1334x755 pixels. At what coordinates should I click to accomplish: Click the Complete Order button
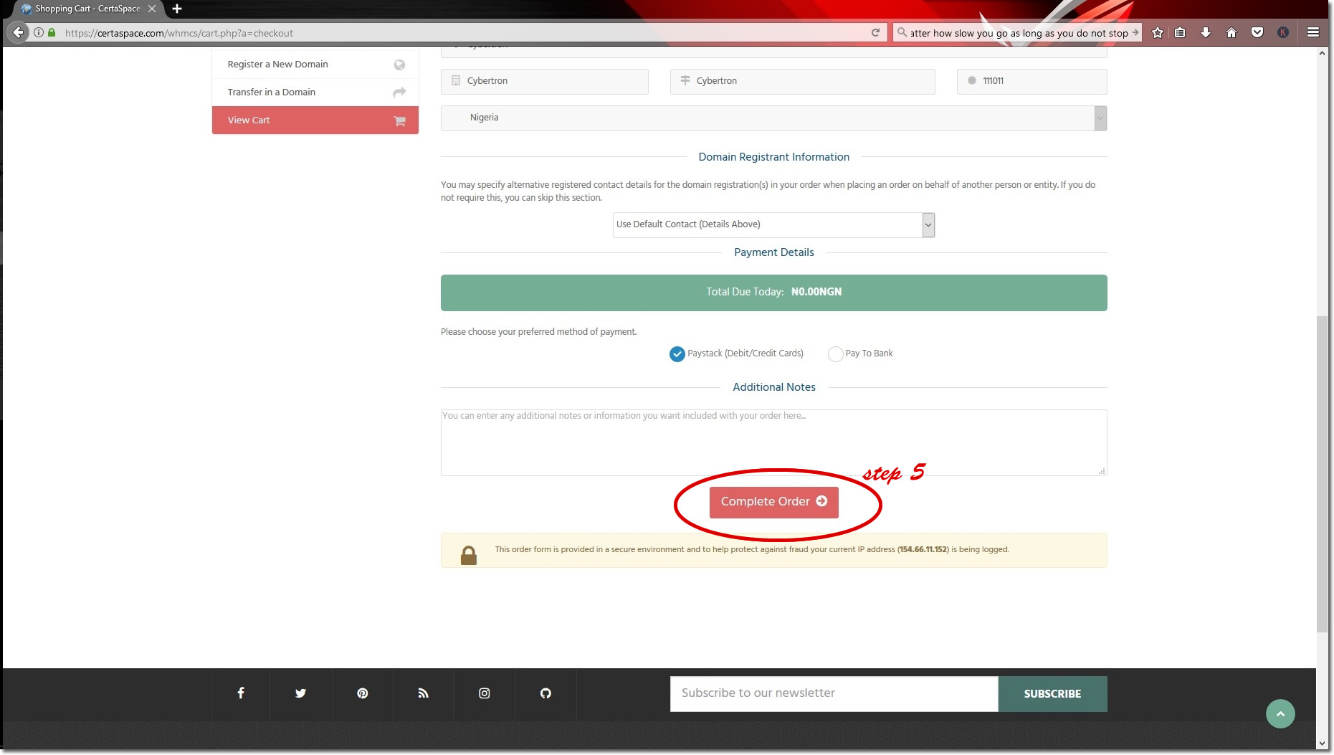click(774, 503)
